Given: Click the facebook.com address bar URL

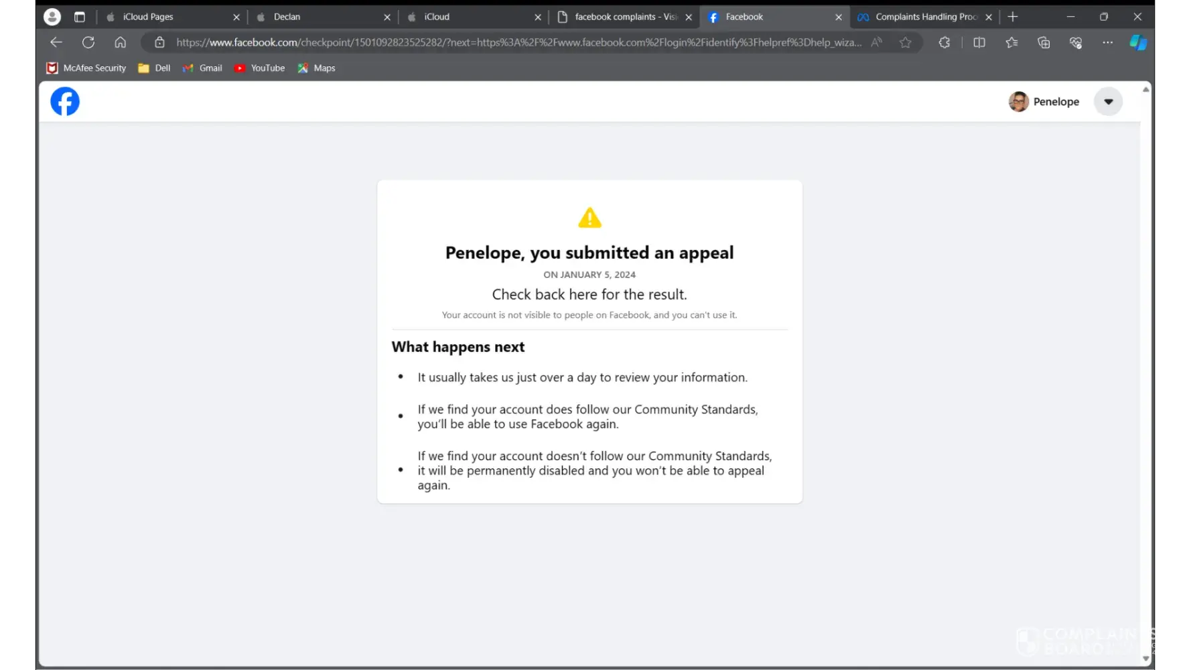Looking at the screenshot, I should pyautogui.click(x=518, y=42).
